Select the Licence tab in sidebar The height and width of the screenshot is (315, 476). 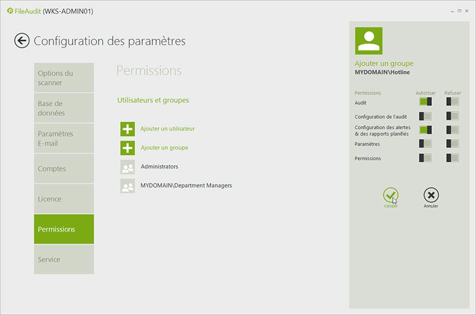tap(64, 199)
